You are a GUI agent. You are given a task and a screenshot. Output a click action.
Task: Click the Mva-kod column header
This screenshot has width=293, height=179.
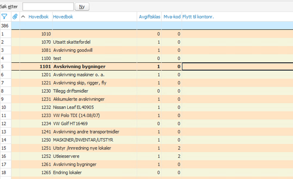[172, 17]
